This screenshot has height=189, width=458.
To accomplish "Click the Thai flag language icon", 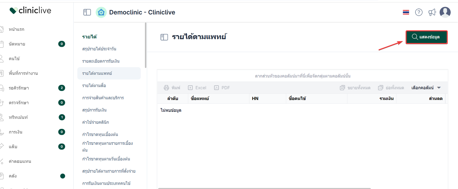I will point(406,12).
